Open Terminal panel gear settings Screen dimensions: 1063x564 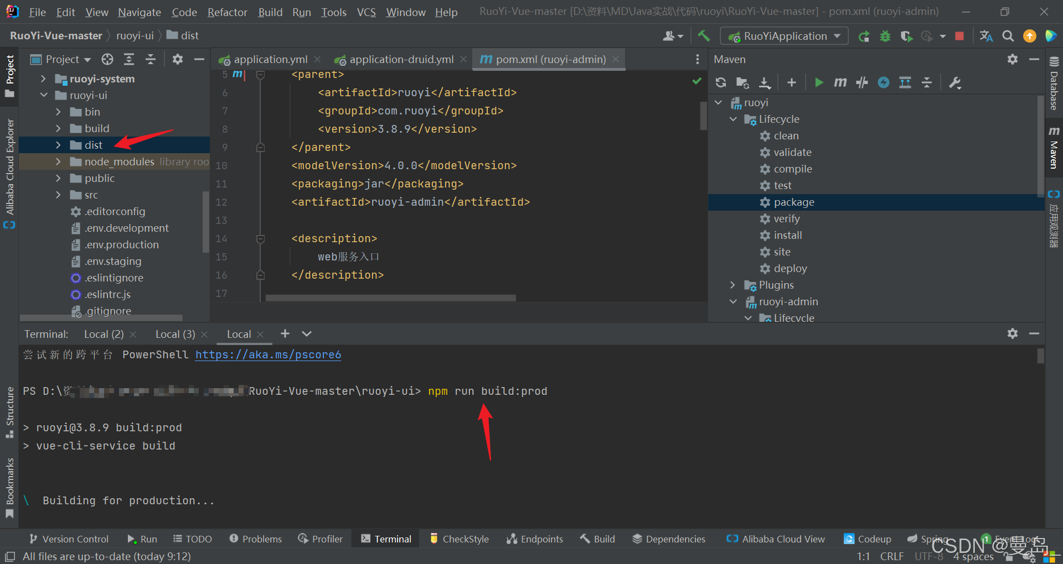click(1013, 333)
